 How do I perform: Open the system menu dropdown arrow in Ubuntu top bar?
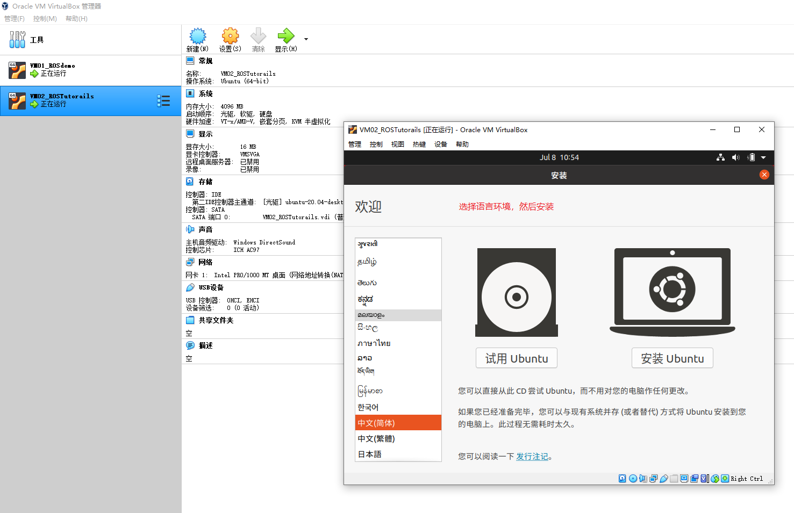click(x=764, y=157)
